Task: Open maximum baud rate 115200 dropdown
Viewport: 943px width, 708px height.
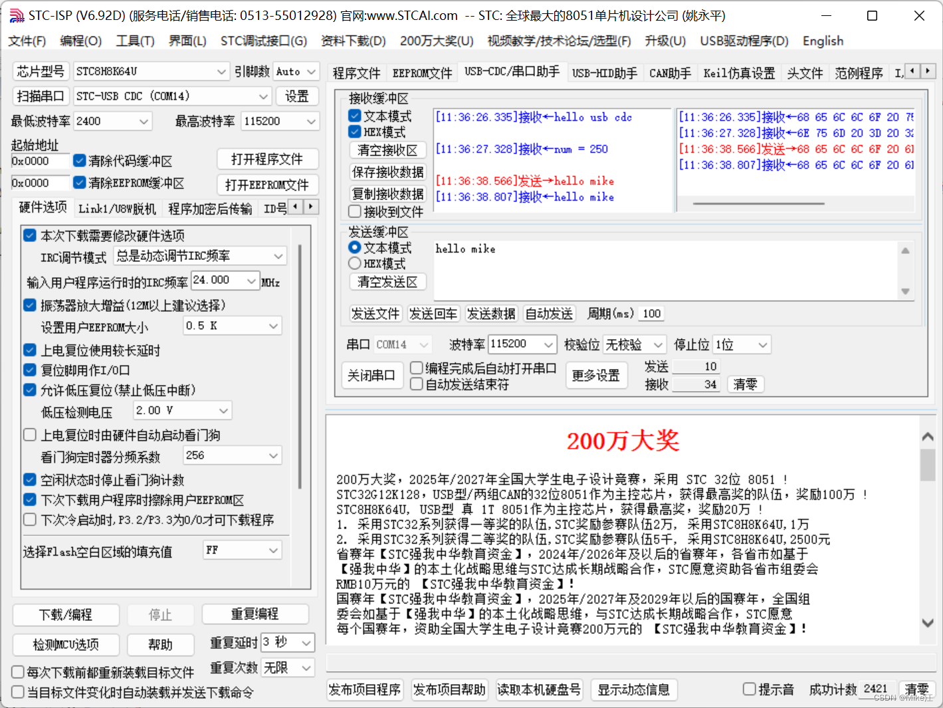Action: (x=280, y=121)
